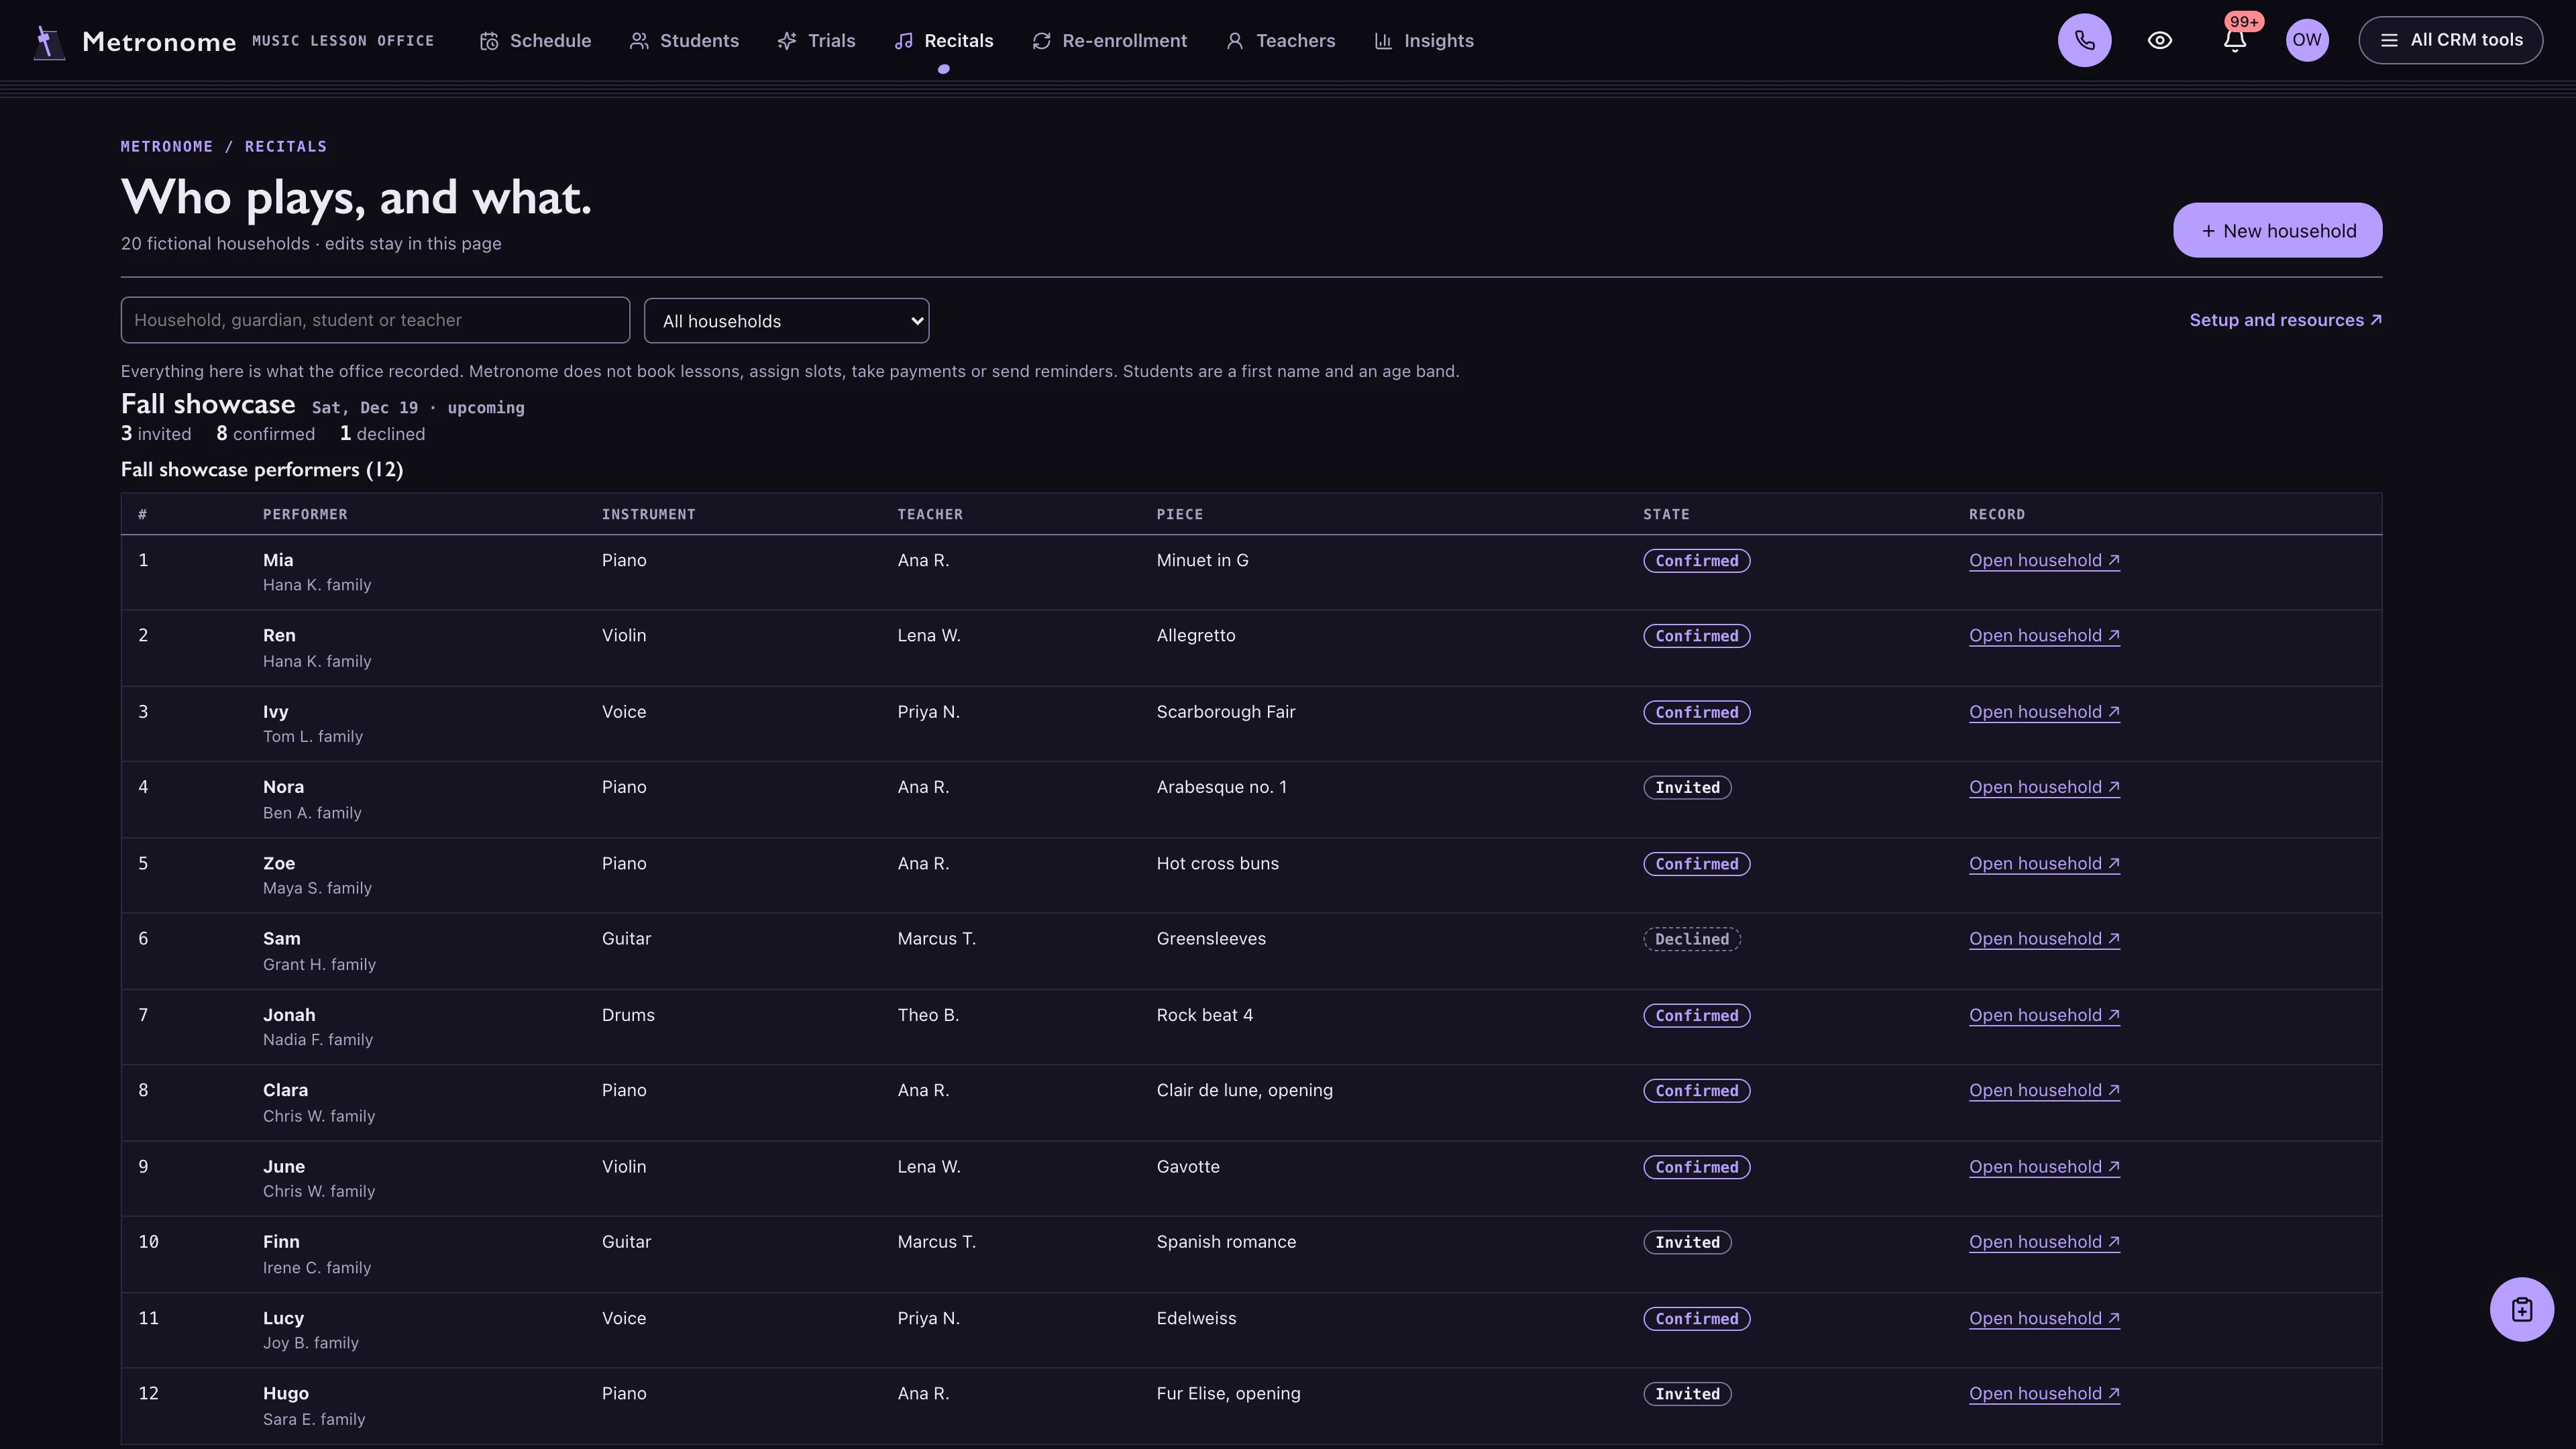2576x1449 pixels.
Task: Click the Piece column header
Action: pos(1179,514)
